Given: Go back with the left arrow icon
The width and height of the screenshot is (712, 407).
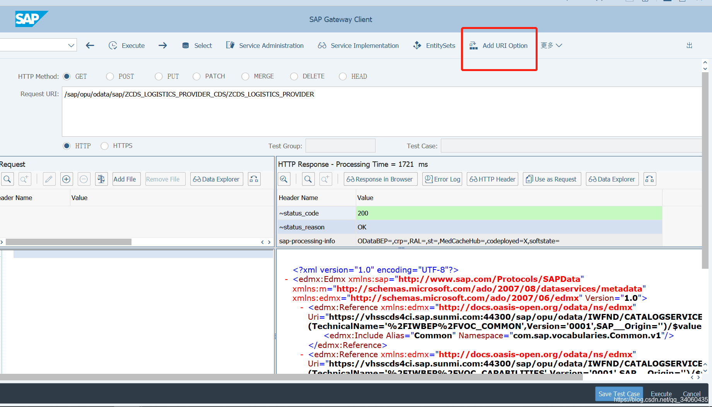Looking at the screenshot, I should 90,46.
